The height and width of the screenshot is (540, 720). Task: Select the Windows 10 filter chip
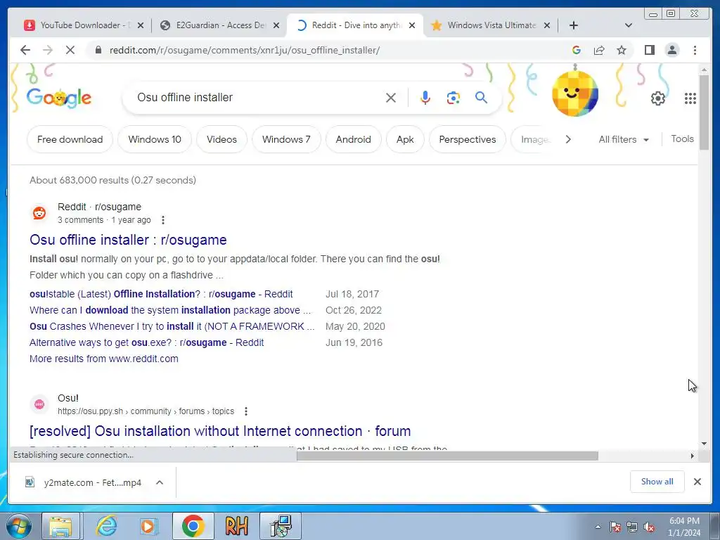[x=155, y=139]
